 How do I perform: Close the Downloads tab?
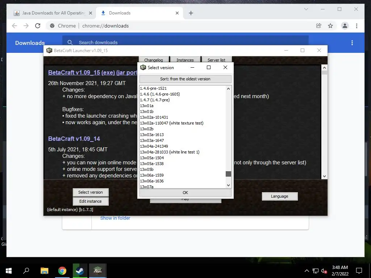tap(177, 13)
